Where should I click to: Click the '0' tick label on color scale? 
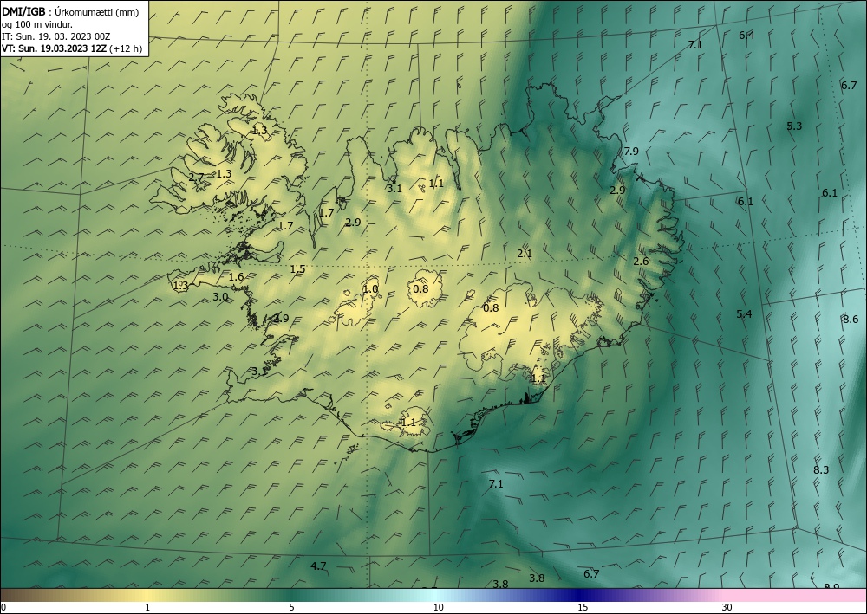3,607
